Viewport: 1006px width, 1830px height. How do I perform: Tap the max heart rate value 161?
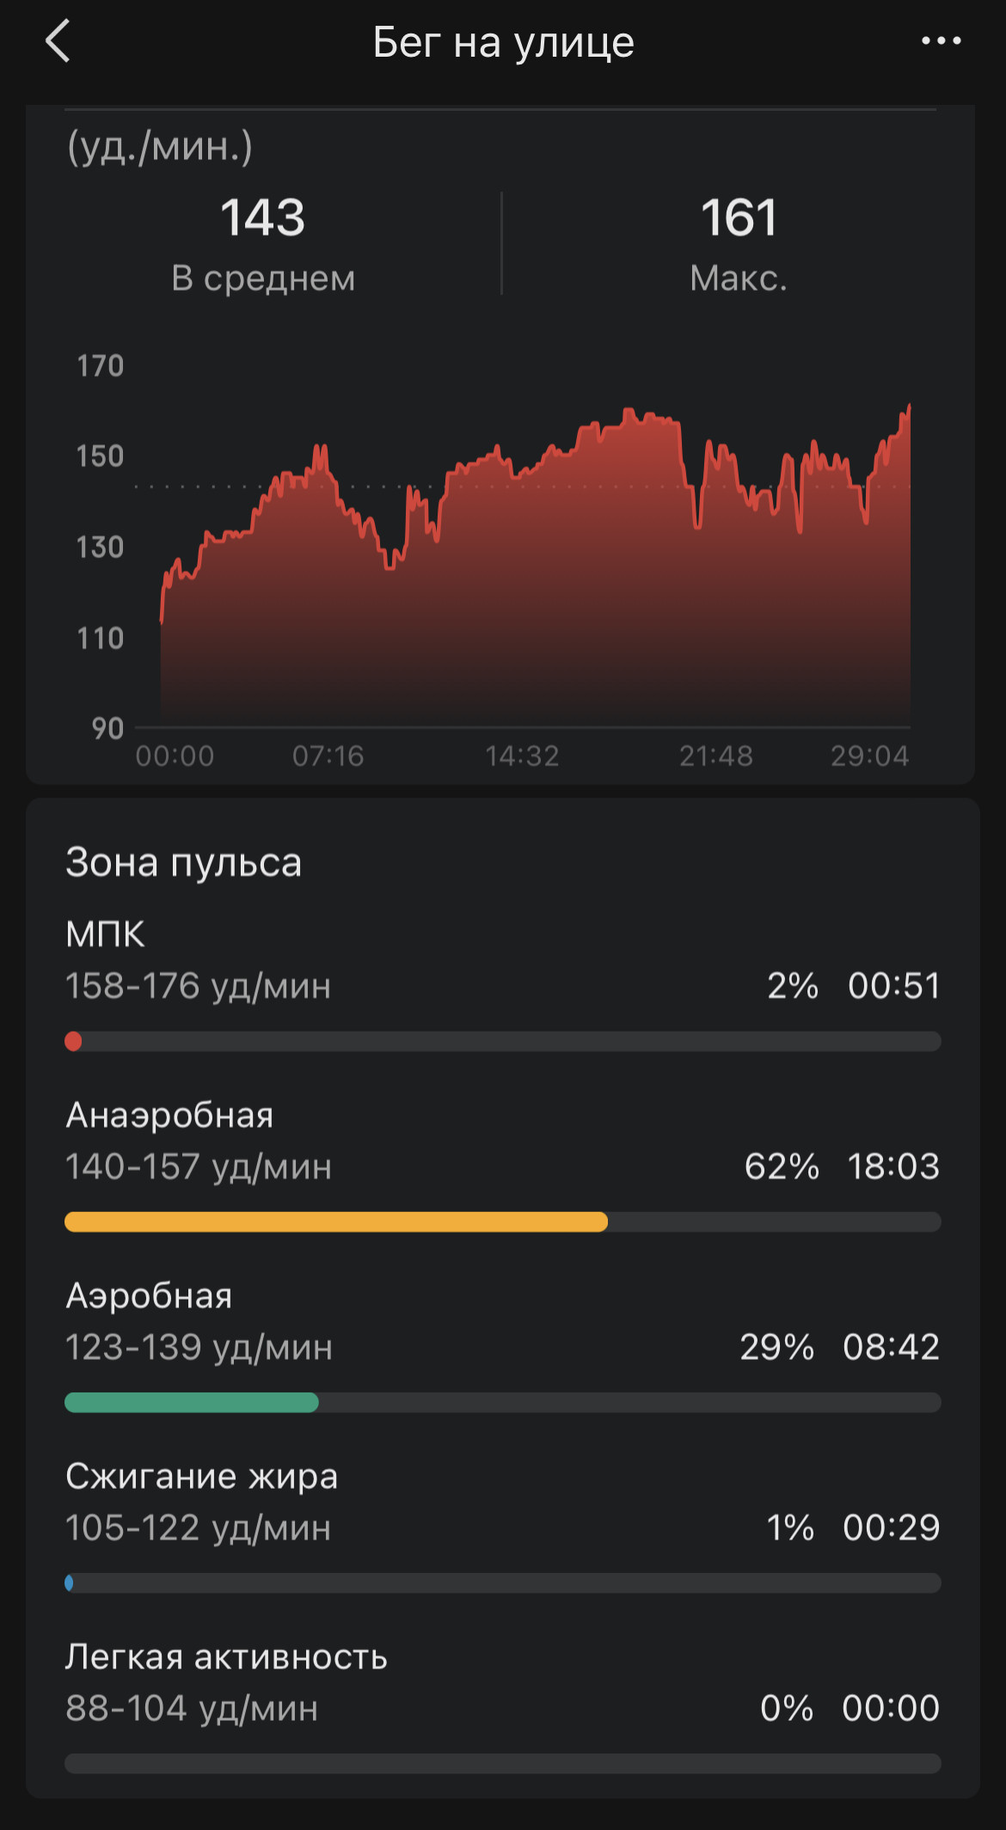(x=739, y=217)
